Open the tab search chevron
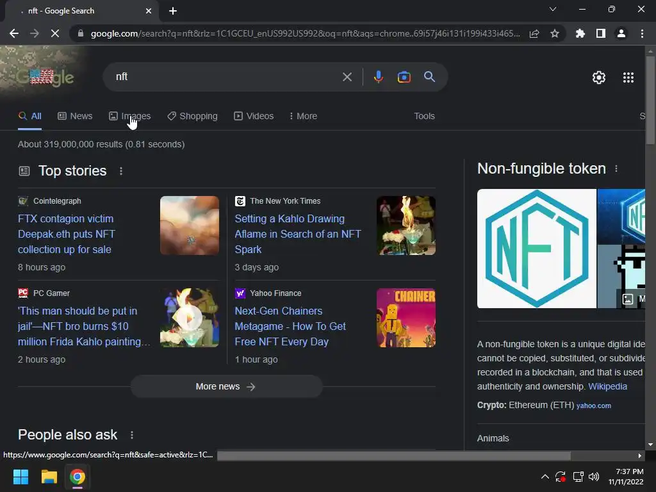The image size is (656, 492). pos(553,9)
